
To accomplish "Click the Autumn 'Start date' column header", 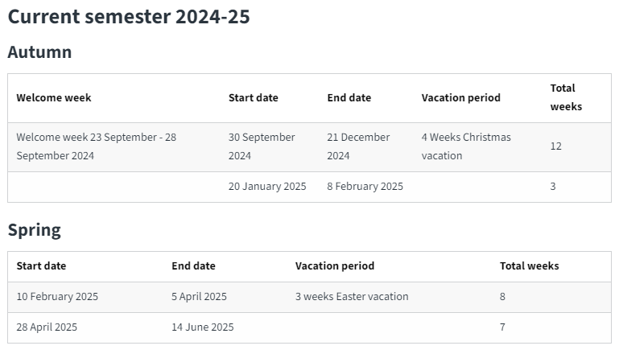I will click(x=253, y=97).
